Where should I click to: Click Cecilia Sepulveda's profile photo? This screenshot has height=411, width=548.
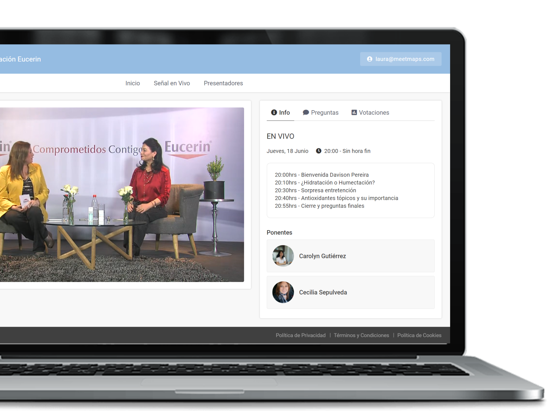tap(283, 292)
